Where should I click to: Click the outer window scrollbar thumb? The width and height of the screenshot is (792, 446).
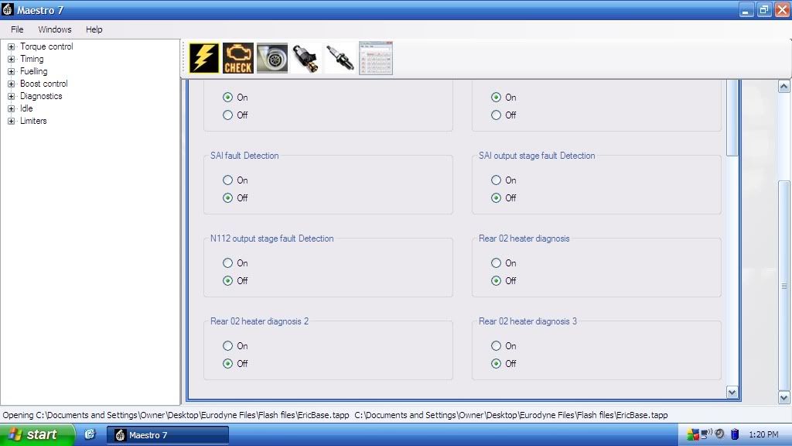[x=784, y=286]
